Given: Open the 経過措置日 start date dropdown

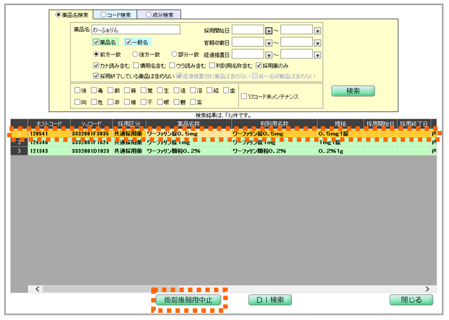Looking at the screenshot, I should [x=269, y=54].
